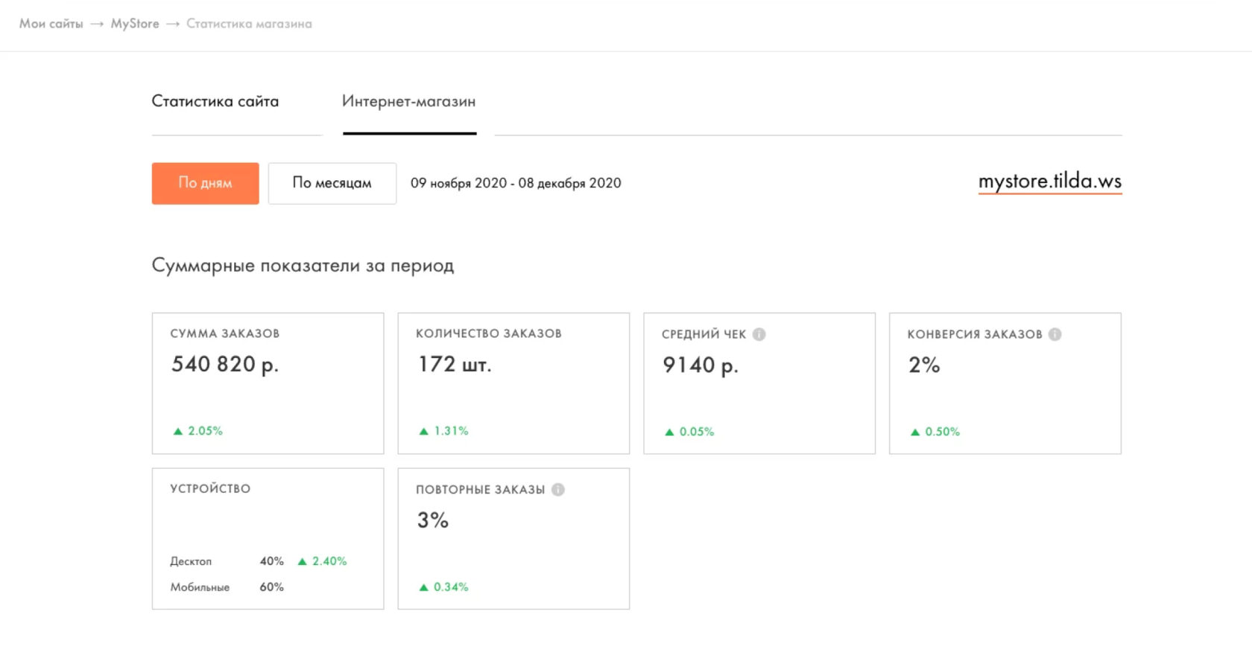This screenshot has width=1252, height=649.
Task: Click info icon next to Средний чек
Action: point(759,334)
